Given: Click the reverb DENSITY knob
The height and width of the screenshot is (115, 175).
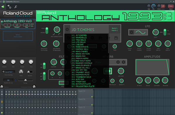Looking at the screenshot, I should [x=121, y=81].
